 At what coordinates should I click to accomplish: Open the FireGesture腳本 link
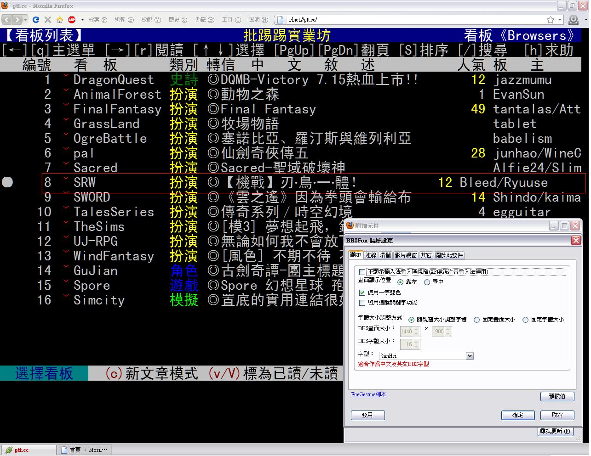point(368,394)
